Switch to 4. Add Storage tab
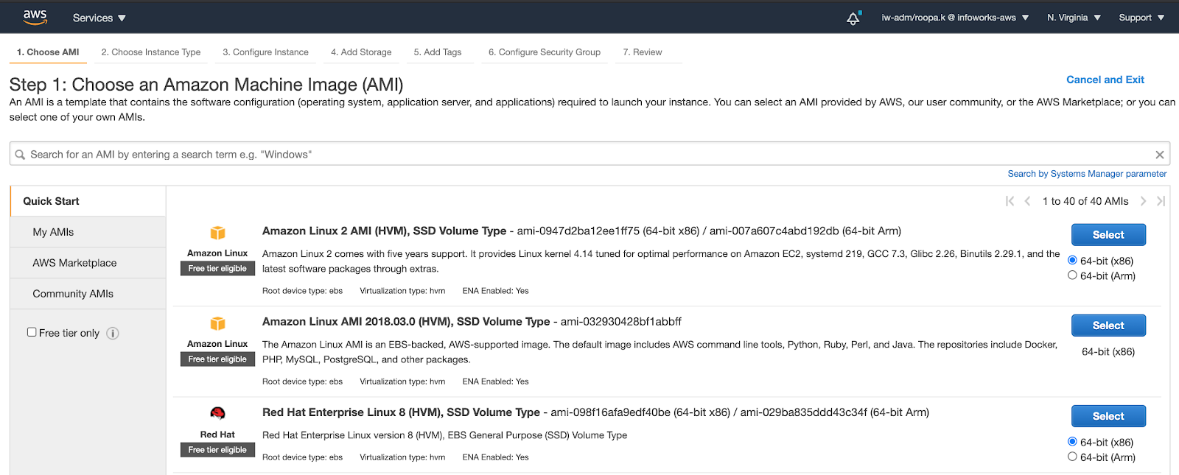This screenshot has width=1179, height=475. 361,52
